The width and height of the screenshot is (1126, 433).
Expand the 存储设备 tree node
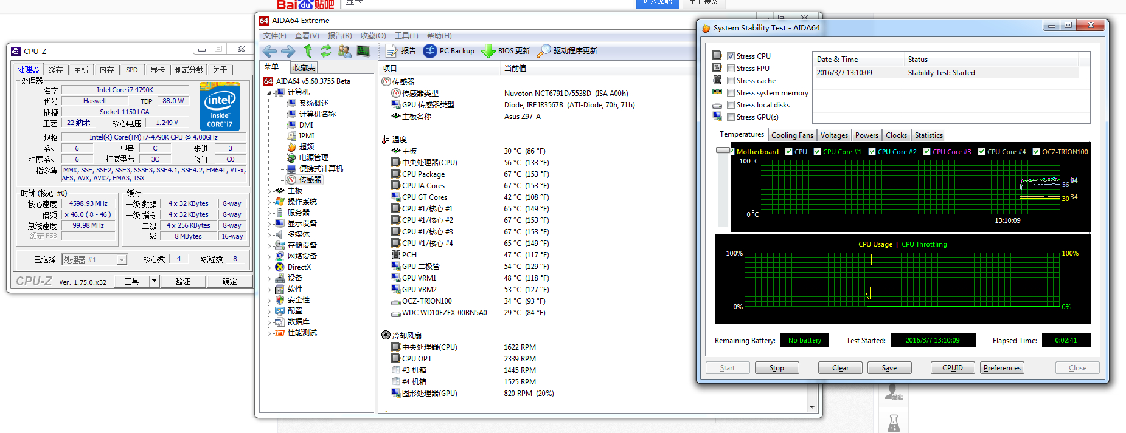pos(269,246)
